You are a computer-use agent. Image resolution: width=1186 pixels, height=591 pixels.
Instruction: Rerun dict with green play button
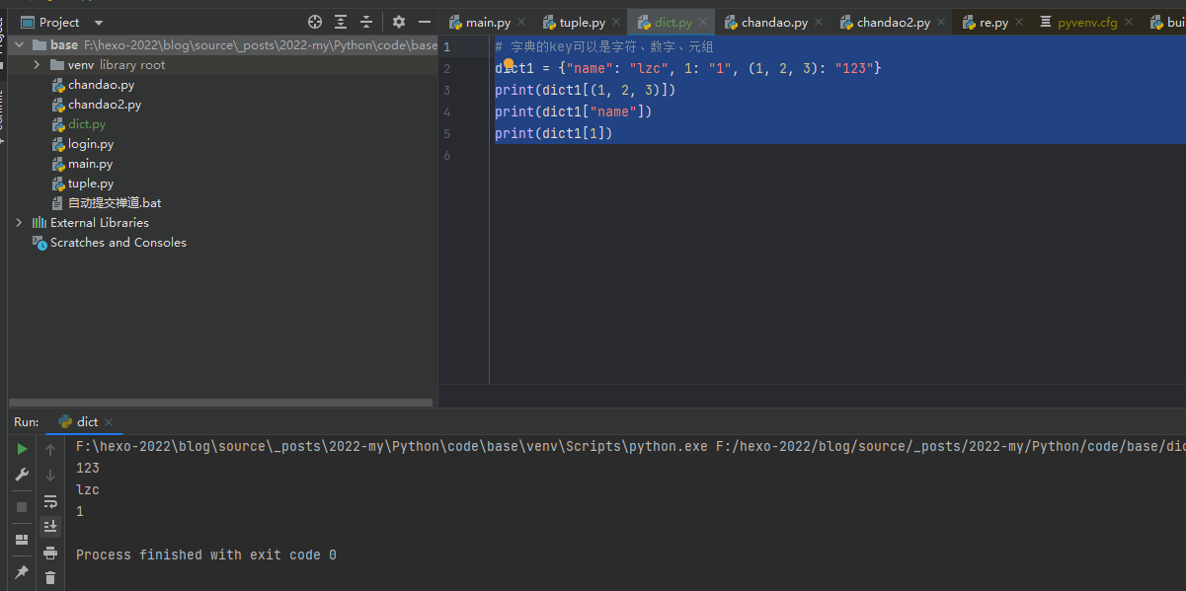pyautogui.click(x=22, y=449)
